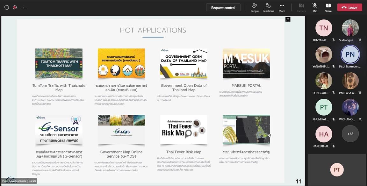Image resolution: width=367 pixels, height=186 pixels.
Task: Click the TomTom Traffic with Thaichote Map title
Action: tap(59, 88)
